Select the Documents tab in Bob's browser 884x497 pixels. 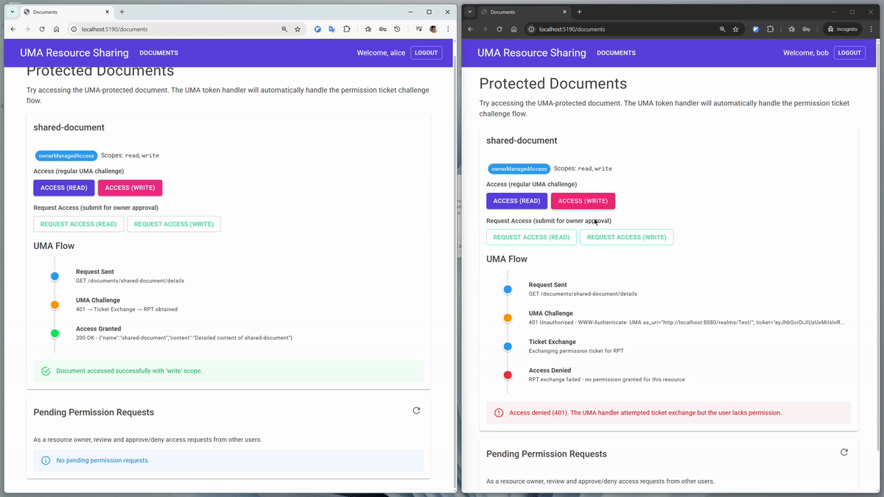[x=516, y=12]
